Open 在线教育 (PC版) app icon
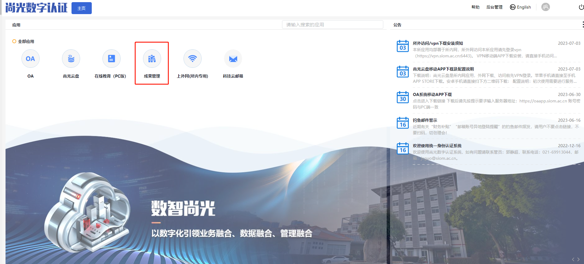 pos(111,59)
